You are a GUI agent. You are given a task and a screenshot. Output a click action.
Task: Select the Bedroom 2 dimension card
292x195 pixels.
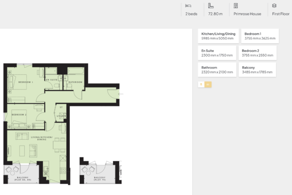[x=258, y=53]
